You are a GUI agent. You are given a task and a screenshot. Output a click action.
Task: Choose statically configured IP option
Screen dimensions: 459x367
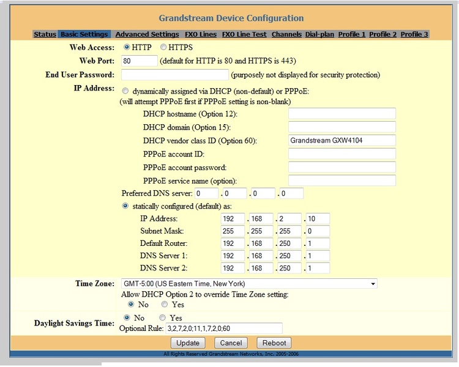pos(125,206)
